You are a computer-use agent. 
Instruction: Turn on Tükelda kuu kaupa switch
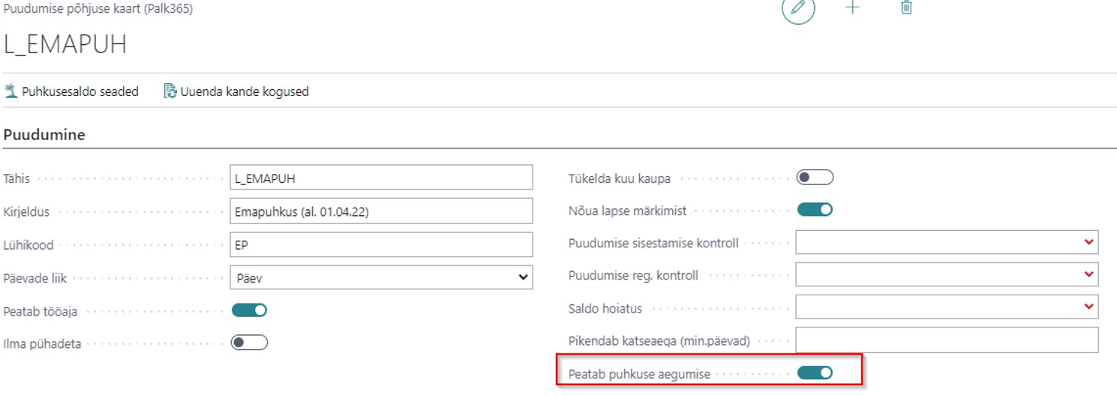click(x=815, y=178)
